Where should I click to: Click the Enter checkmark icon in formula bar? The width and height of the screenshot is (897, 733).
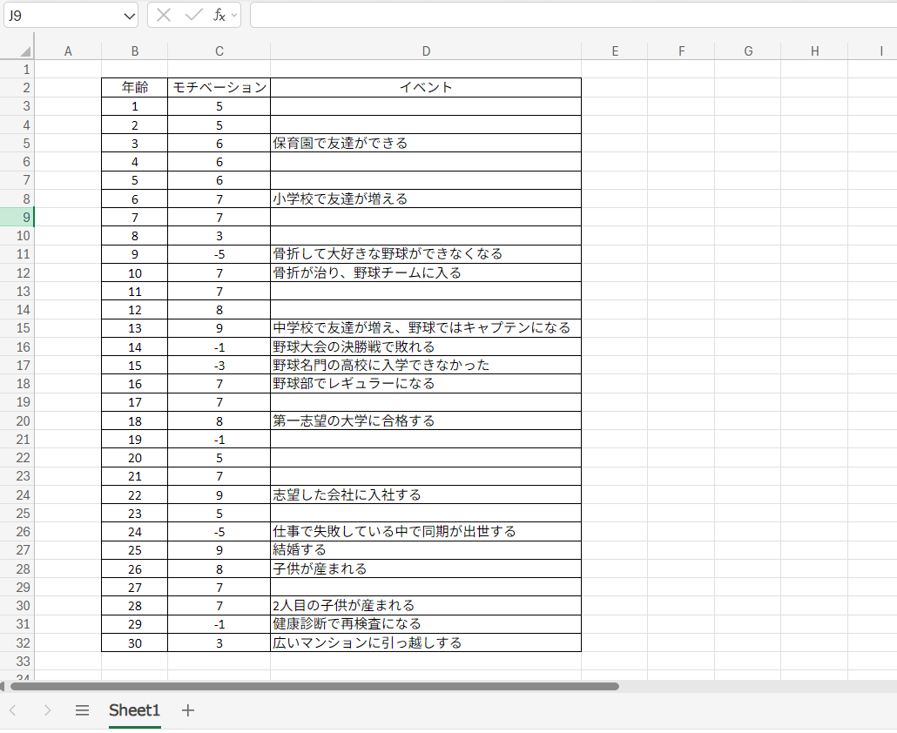pos(193,15)
